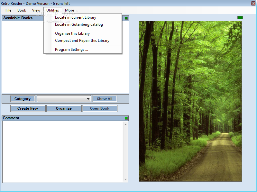
Task: Click inside the Comment text area
Action: 63,152
